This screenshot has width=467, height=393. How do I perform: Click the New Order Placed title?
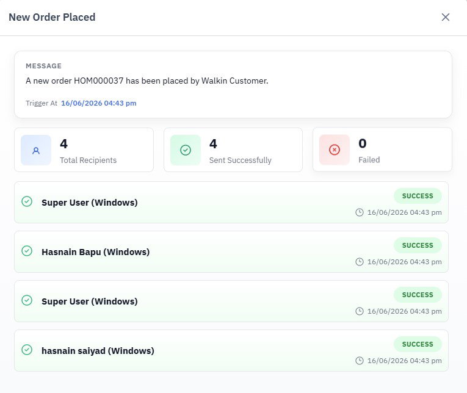click(x=52, y=17)
